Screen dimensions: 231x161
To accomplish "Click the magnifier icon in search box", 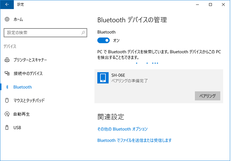I will point(83,33).
